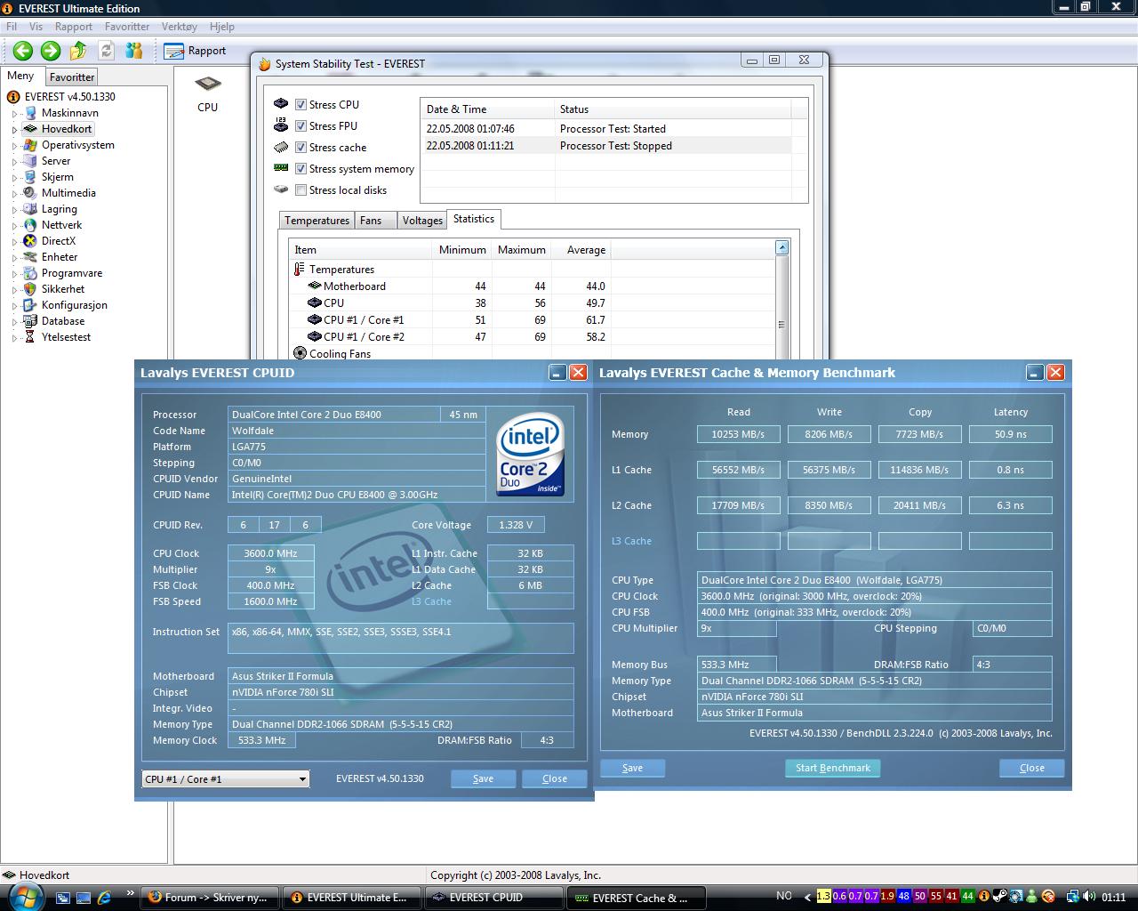Image resolution: width=1138 pixels, height=911 pixels.
Task: Save the Cache & Memory Benchmark results
Action: point(632,768)
